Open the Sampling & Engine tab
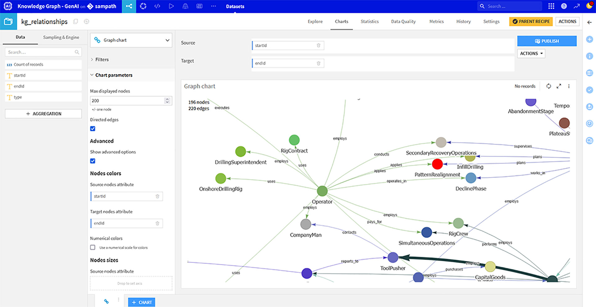Viewport: 596px width, 307px height. [61, 37]
